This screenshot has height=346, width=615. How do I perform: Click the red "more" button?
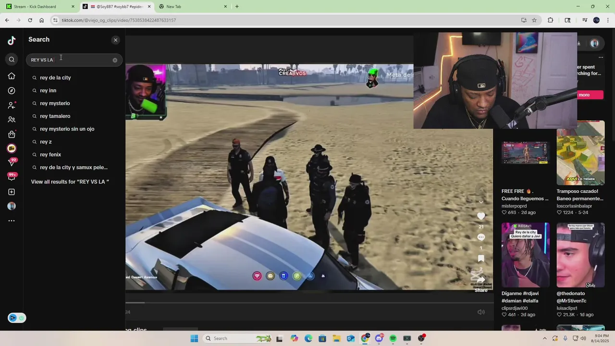[590, 95]
